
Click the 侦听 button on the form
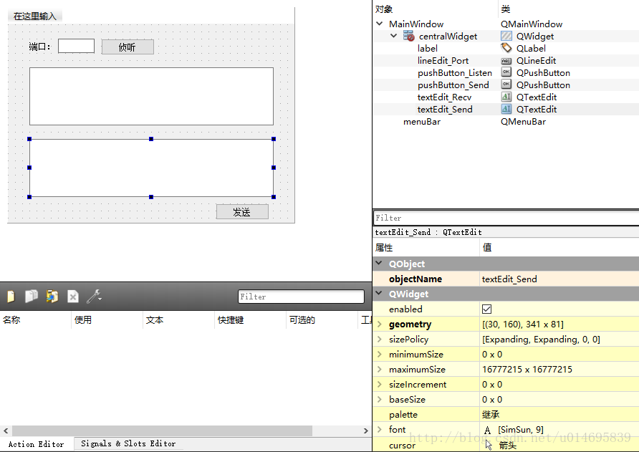(127, 47)
